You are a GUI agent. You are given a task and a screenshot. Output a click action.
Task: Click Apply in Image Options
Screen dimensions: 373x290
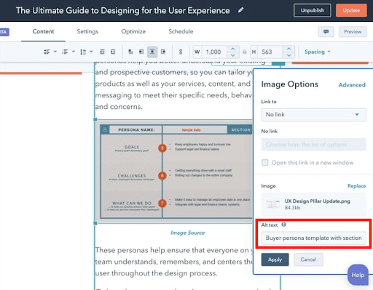tap(275, 259)
